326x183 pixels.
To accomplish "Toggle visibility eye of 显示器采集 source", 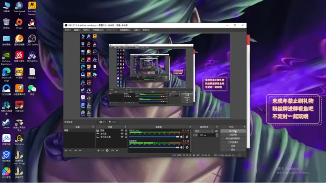I will [x=122, y=137].
